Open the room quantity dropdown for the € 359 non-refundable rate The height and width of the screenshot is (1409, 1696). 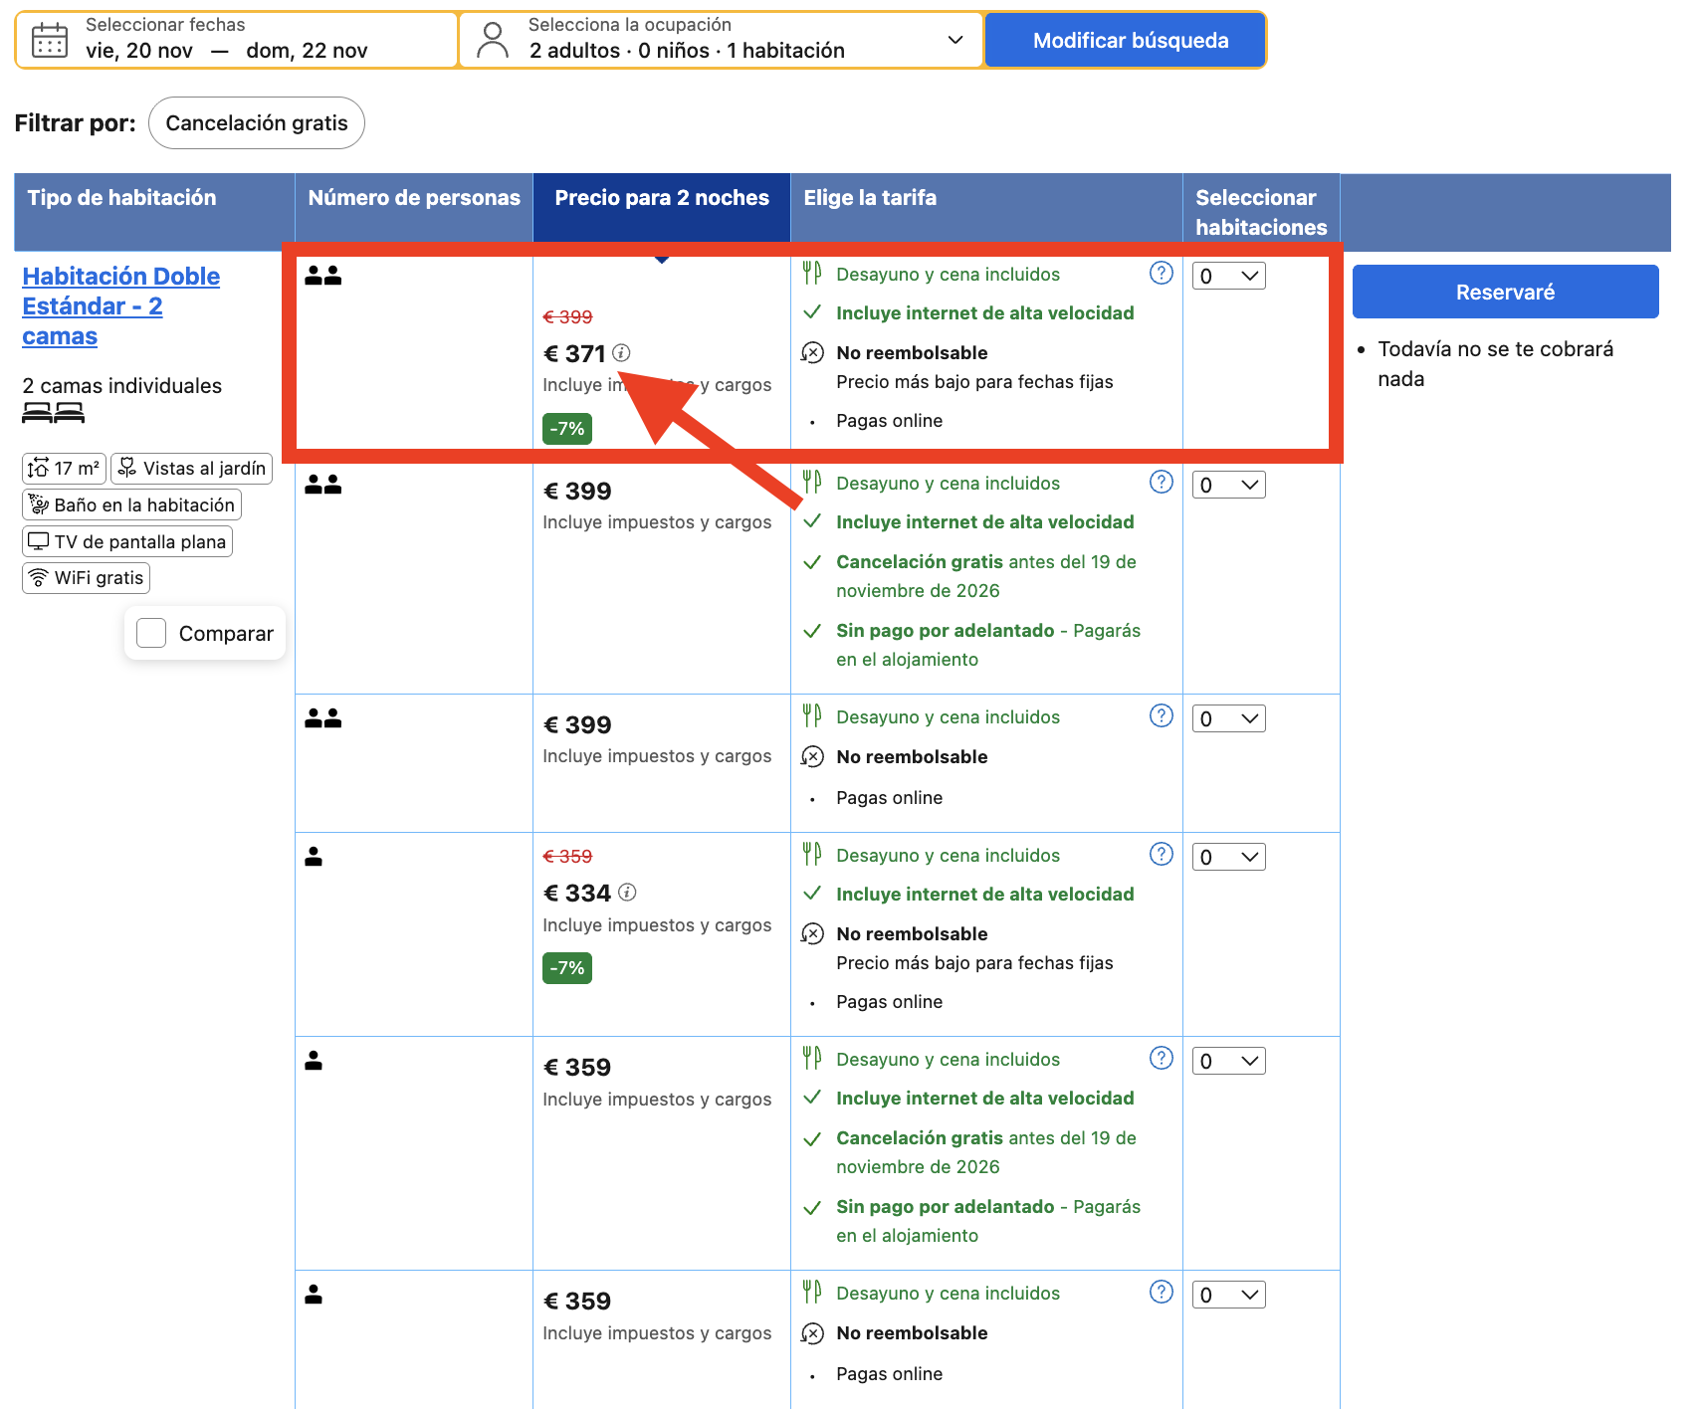[1229, 1295]
